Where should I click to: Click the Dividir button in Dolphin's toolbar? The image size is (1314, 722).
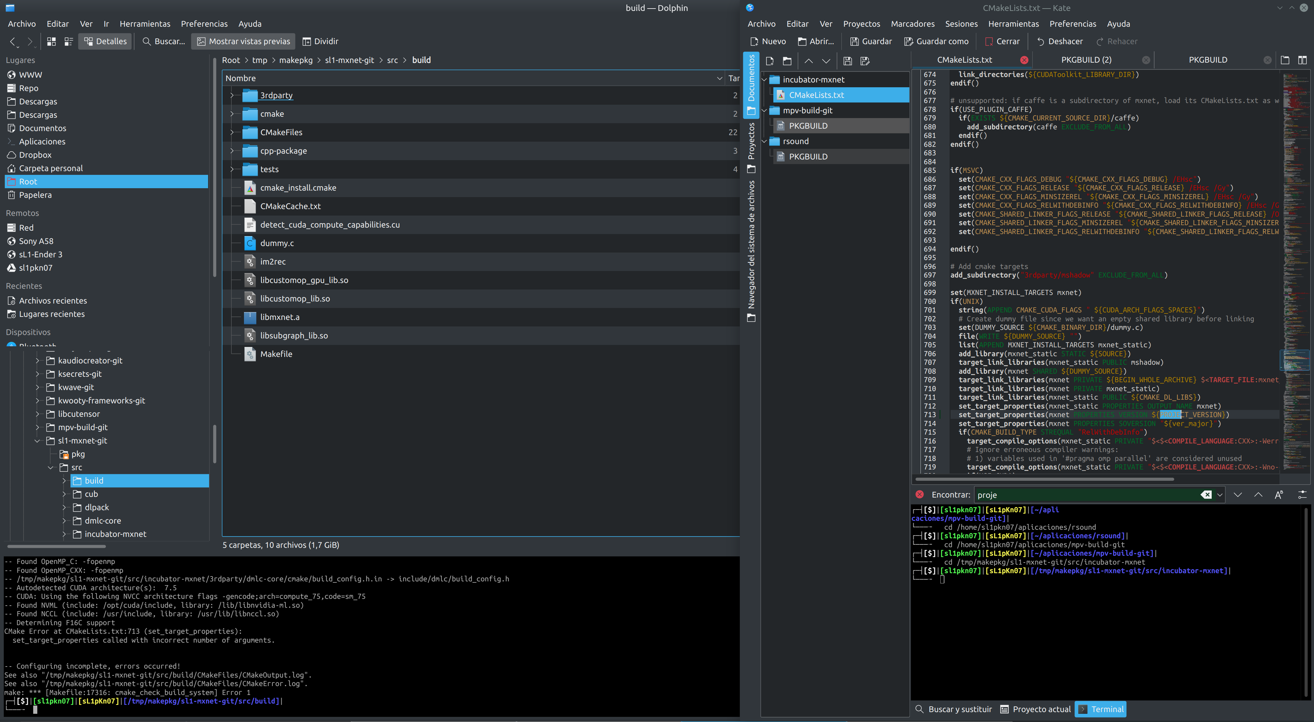tap(320, 41)
